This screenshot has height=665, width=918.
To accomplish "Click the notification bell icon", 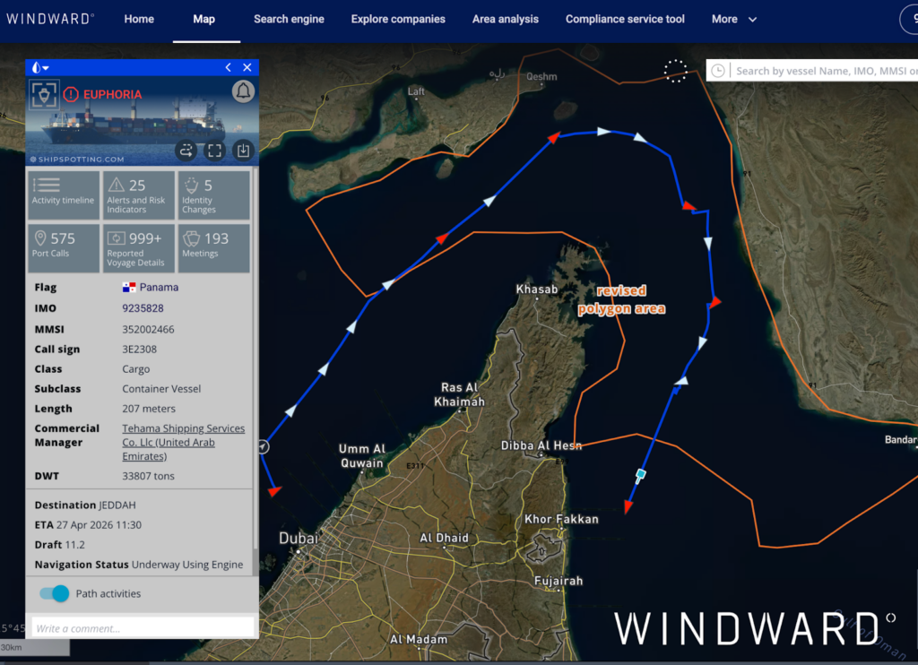I will click(243, 91).
